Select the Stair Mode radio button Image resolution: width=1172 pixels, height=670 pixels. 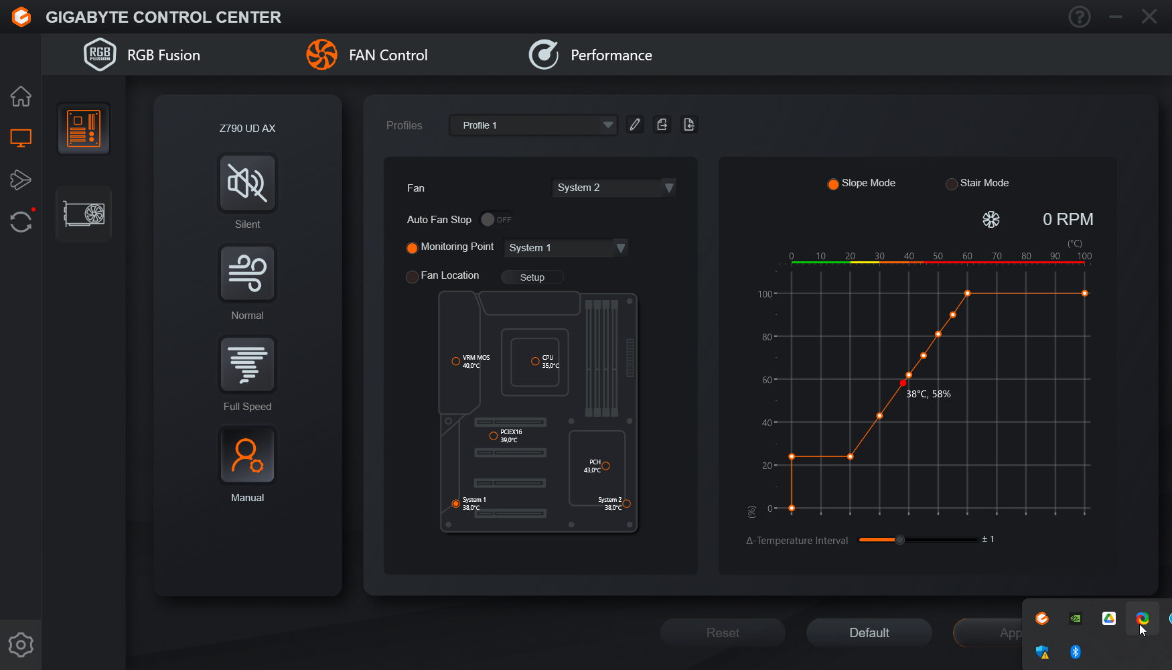click(x=951, y=184)
